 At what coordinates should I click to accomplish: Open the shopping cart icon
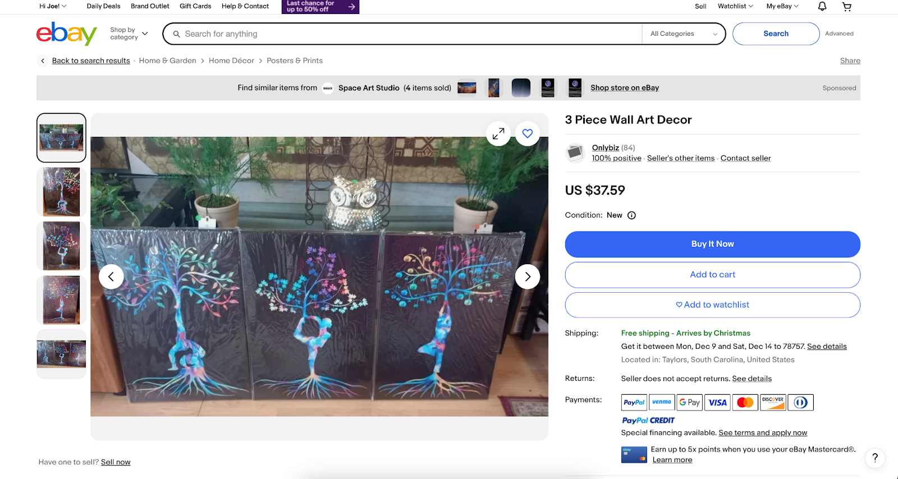846,6
